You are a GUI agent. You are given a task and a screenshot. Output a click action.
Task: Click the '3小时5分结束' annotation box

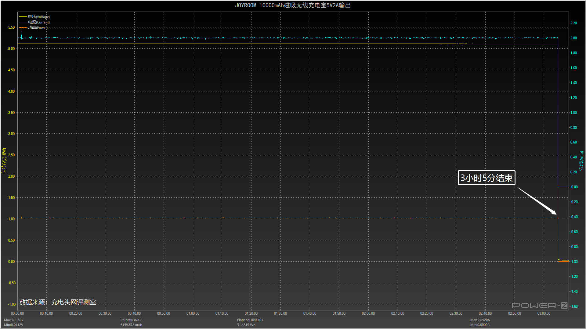point(486,178)
